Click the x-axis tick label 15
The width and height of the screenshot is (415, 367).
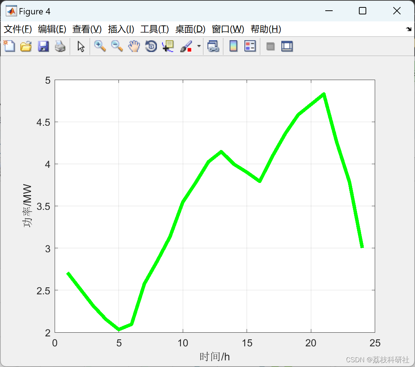click(x=247, y=343)
